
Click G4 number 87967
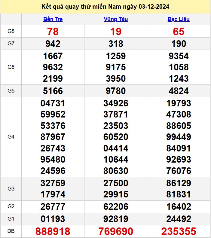click(x=53, y=137)
